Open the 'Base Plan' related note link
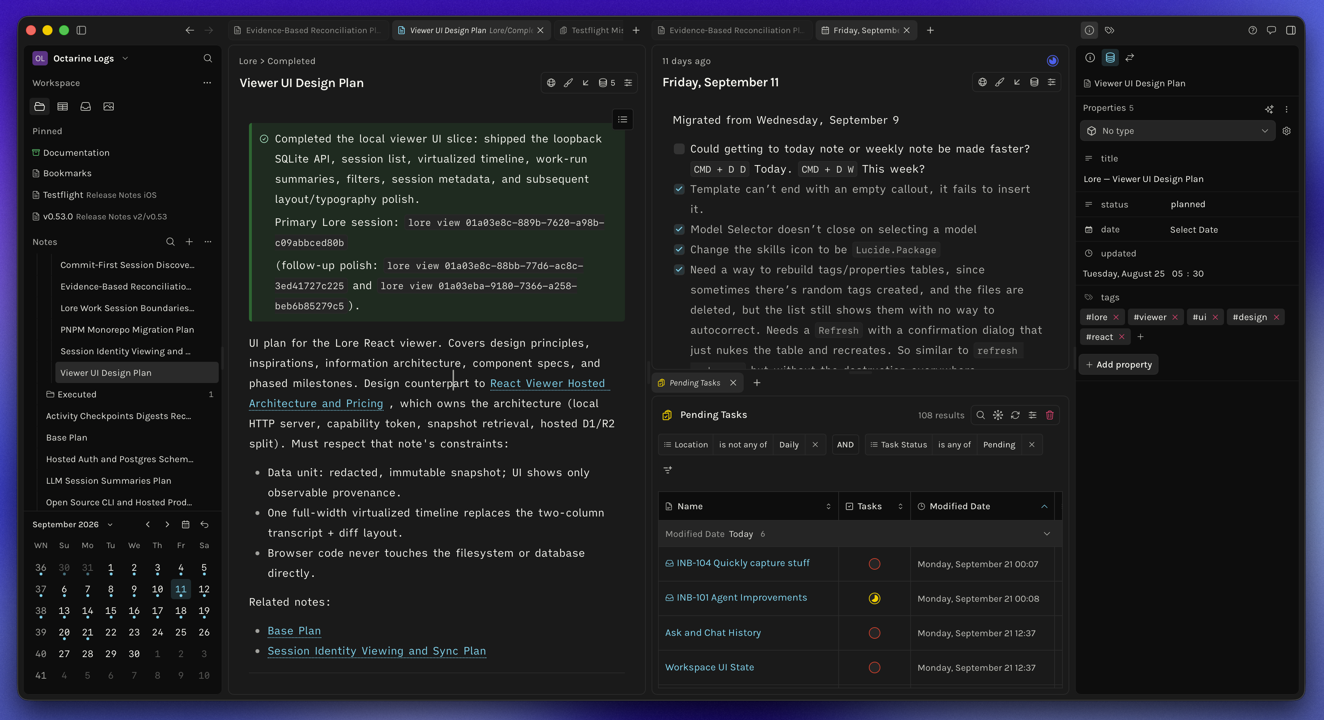Viewport: 1324px width, 720px height. click(294, 631)
